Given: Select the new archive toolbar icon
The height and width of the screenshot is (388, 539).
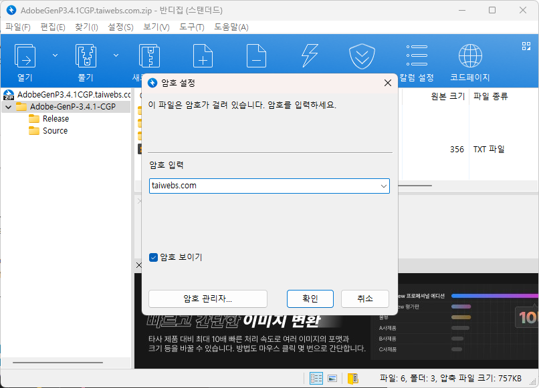Looking at the screenshot, I should [148, 55].
